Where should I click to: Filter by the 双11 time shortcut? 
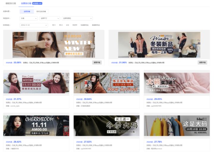coord(54,25)
